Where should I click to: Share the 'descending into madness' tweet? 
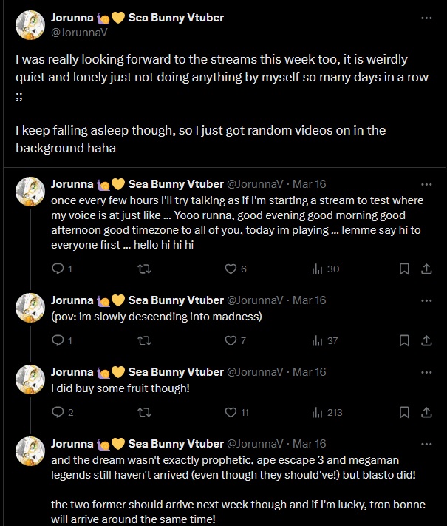click(425, 341)
